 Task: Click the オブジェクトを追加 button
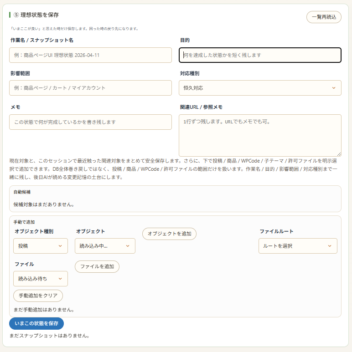pos(169,234)
